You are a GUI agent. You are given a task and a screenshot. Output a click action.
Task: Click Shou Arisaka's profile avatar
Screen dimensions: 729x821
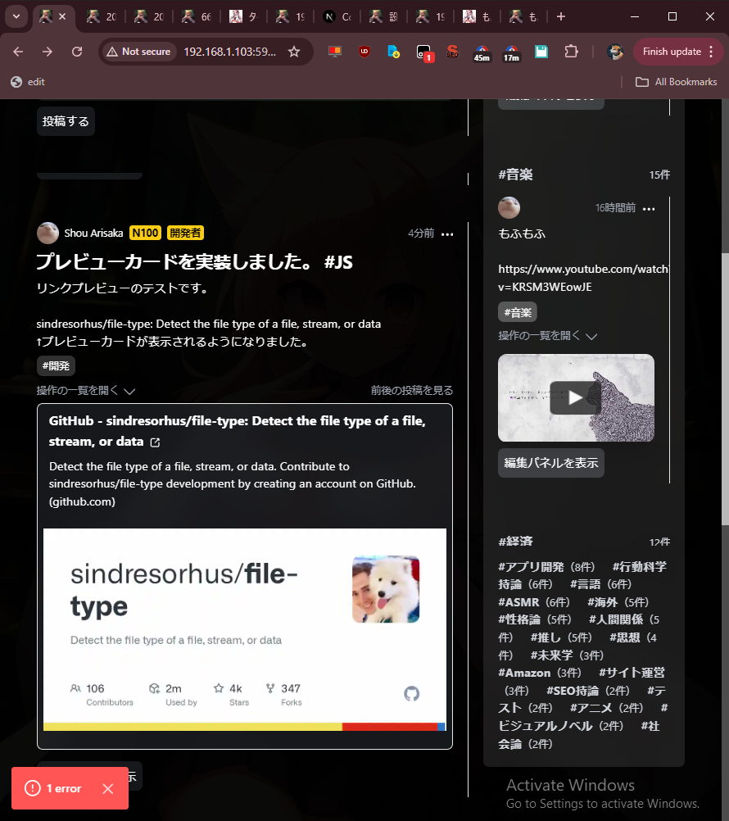[48, 233]
